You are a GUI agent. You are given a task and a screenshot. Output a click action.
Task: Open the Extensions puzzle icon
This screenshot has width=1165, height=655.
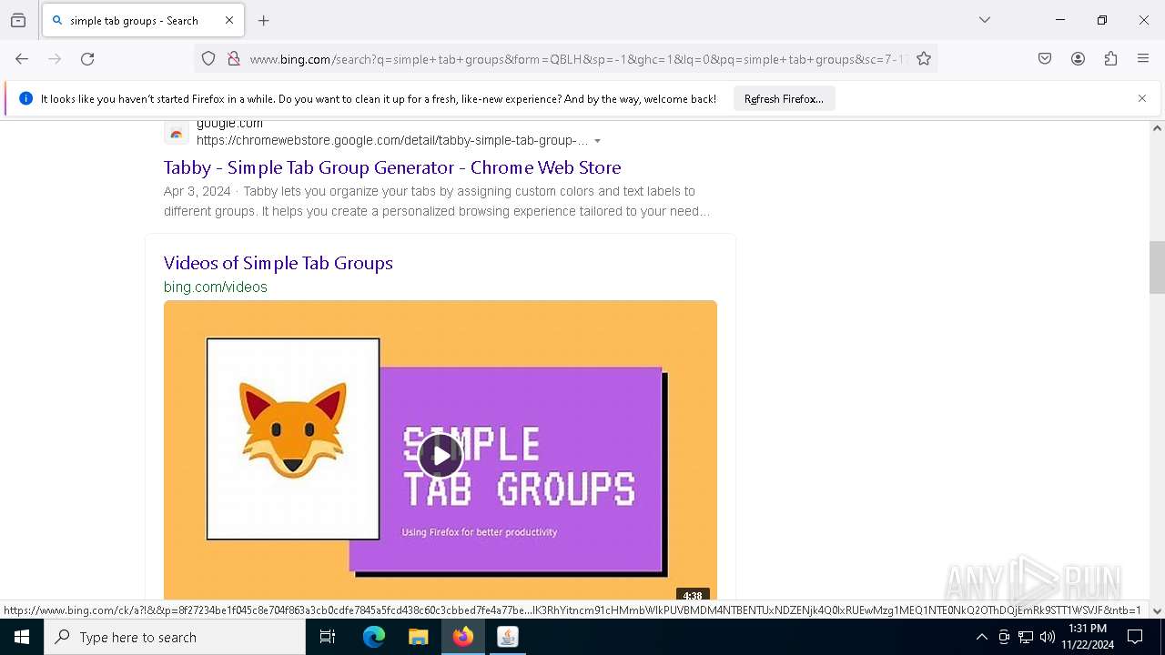[x=1110, y=59]
